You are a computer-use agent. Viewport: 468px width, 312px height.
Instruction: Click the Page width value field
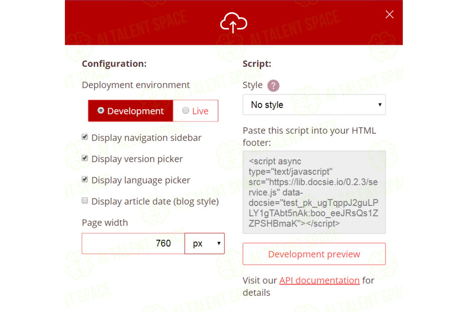[133, 243]
